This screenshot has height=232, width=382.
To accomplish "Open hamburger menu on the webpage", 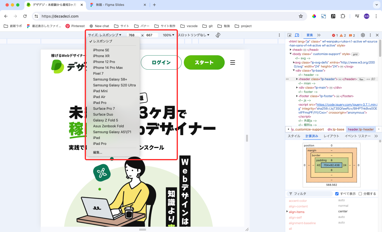I will click(x=233, y=62).
